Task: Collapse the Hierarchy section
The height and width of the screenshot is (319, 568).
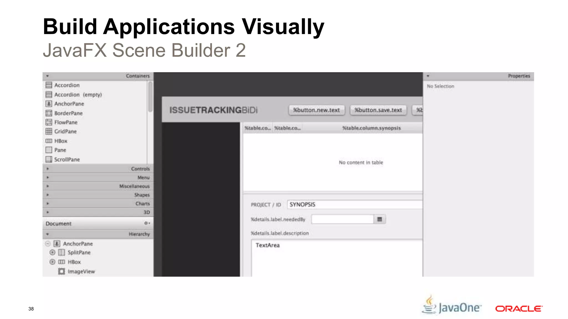Action: (x=47, y=234)
